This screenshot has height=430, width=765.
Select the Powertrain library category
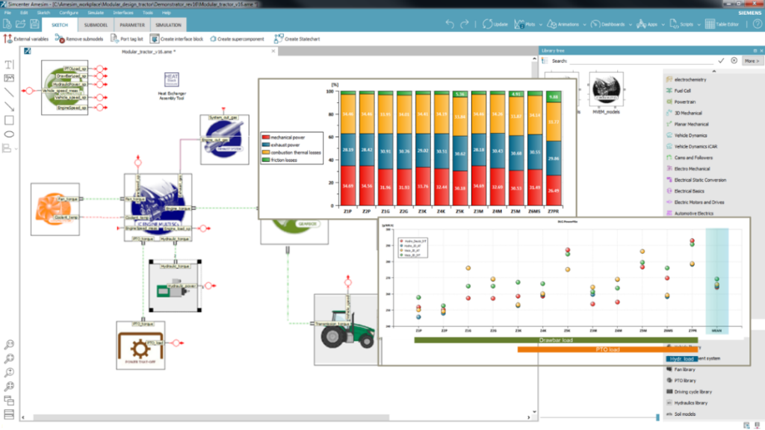click(x=684, y=102)
